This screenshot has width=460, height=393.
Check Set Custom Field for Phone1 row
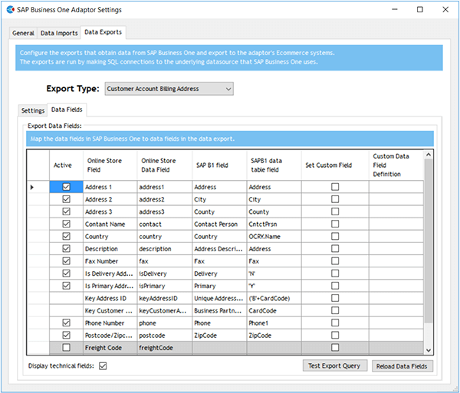pos(335,323)
